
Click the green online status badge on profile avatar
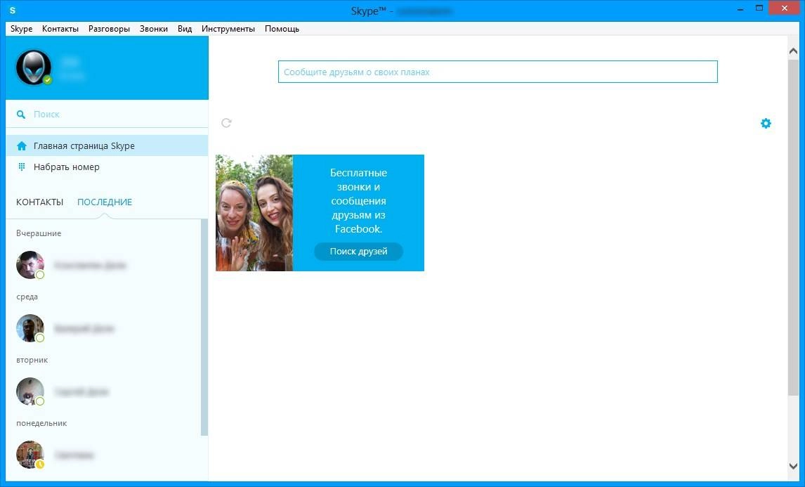click(x=47, y=79)
